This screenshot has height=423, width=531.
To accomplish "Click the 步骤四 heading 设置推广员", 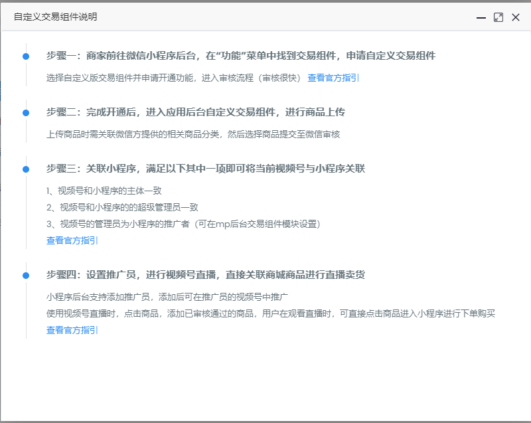I will coord(206,275).
